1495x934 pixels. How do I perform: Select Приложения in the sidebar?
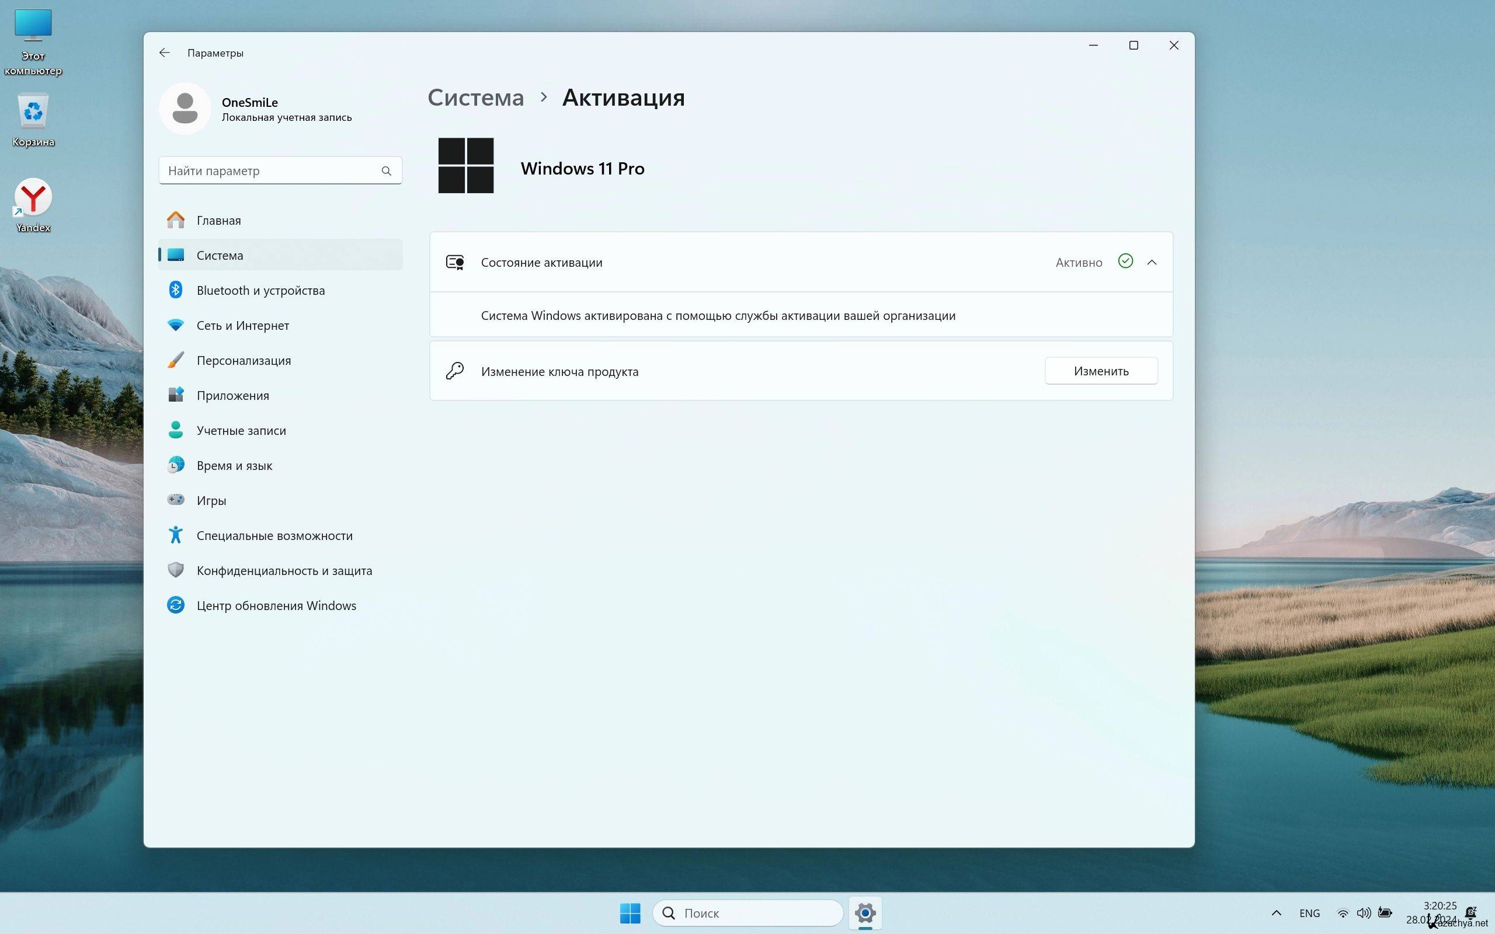(x=232, y=395)
